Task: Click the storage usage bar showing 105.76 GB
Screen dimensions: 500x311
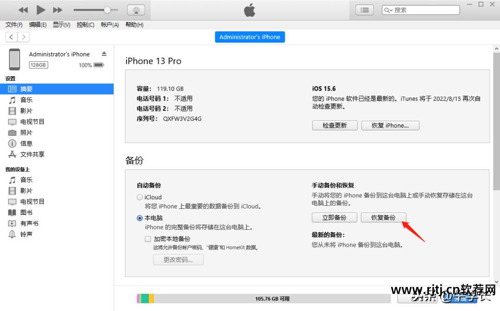Action: 264,299
